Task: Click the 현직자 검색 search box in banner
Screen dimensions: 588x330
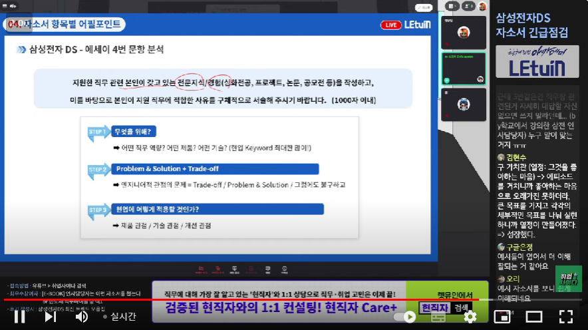Action: click(x=446, y=308)
